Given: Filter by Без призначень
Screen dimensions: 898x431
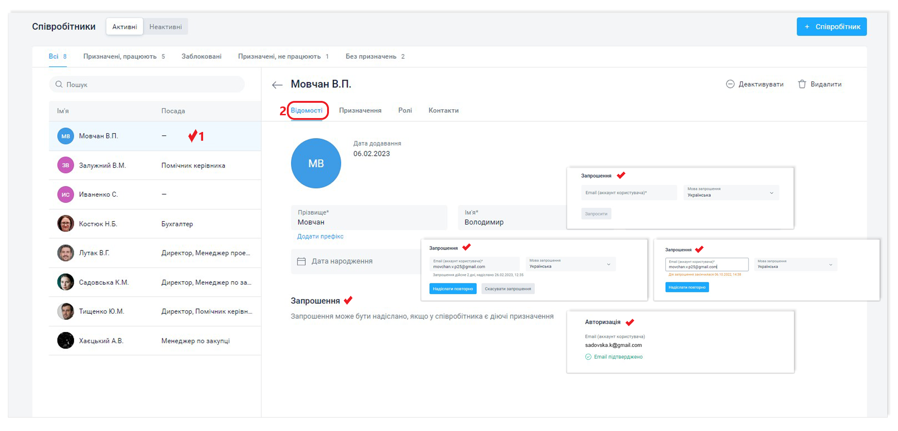Looking at the screenshot, I should coord(371,56).
